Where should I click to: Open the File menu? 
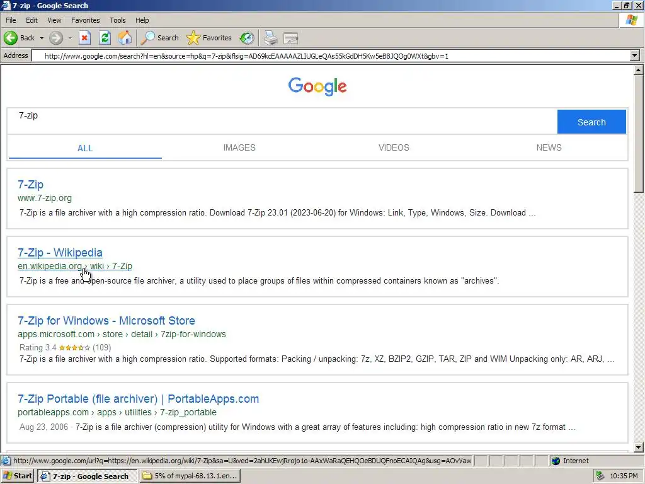point(11,20)
